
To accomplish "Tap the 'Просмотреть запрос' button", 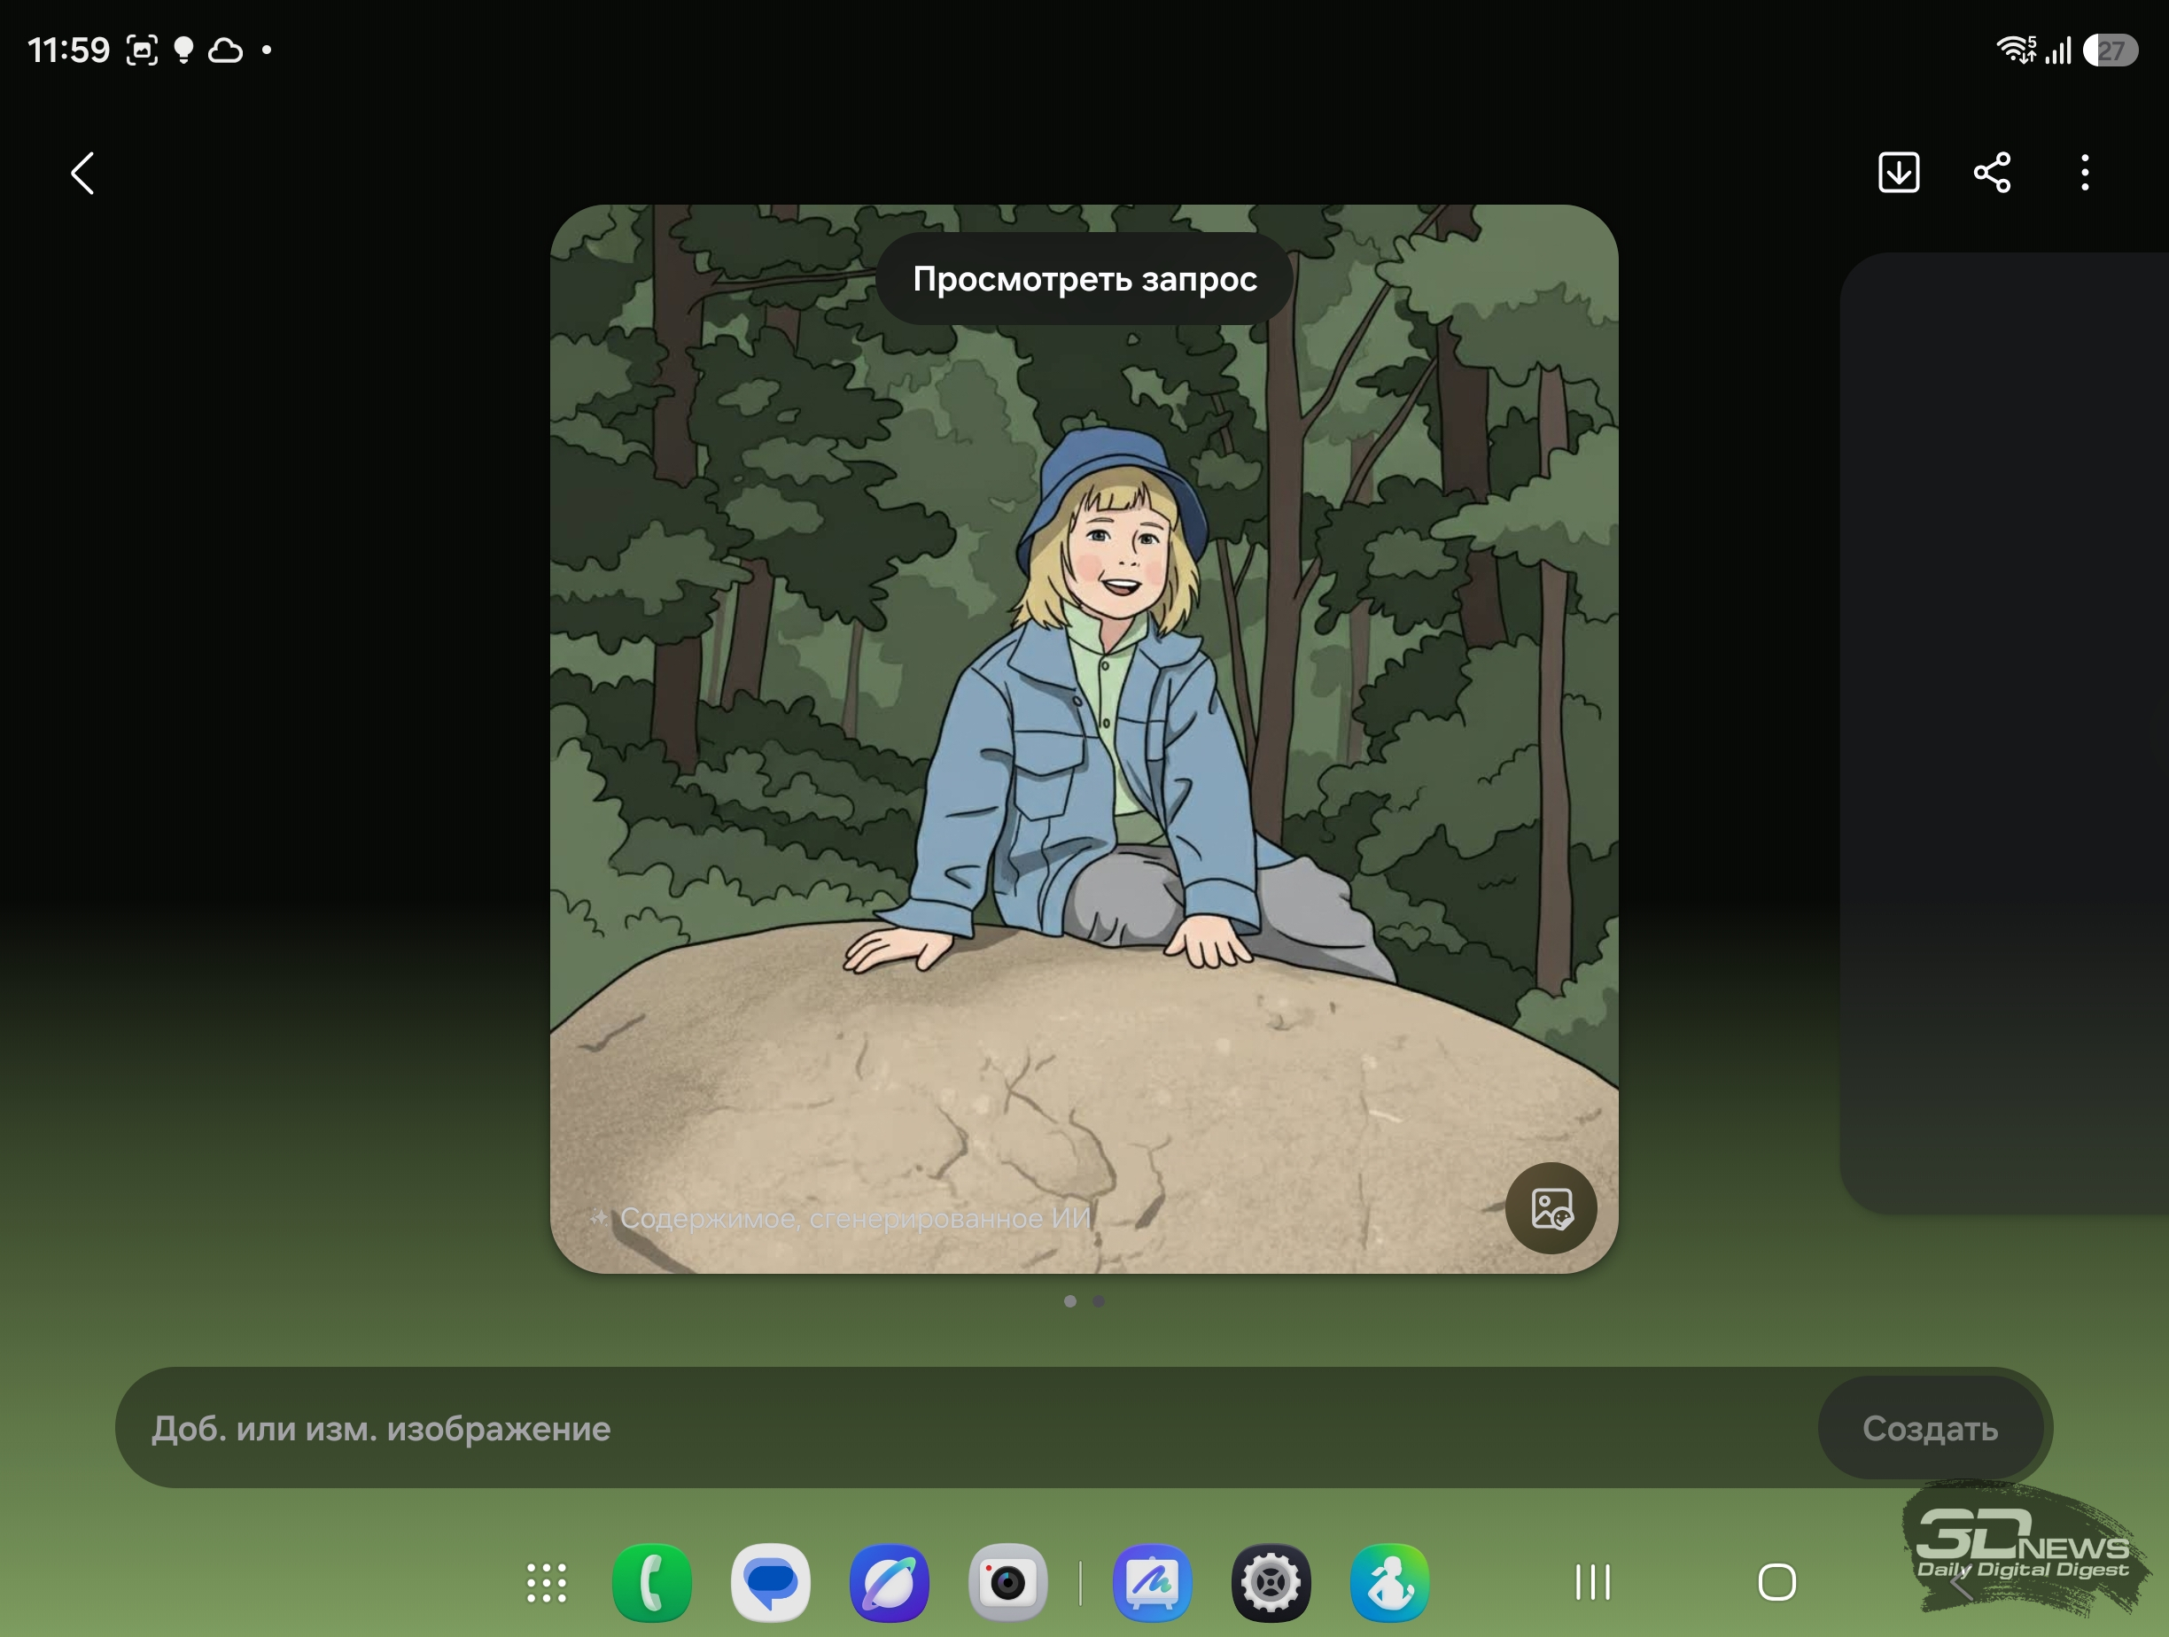I will pyautogui.click(x=1084, y=279).
